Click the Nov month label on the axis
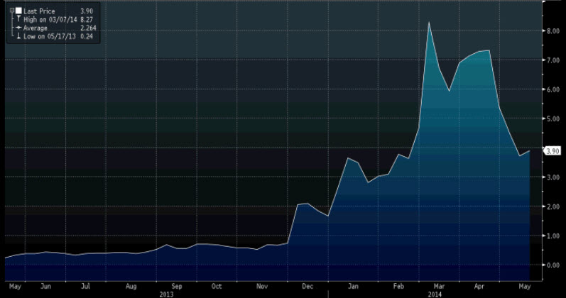Screen dimensions: 566x298 click(x=262, y=286)
